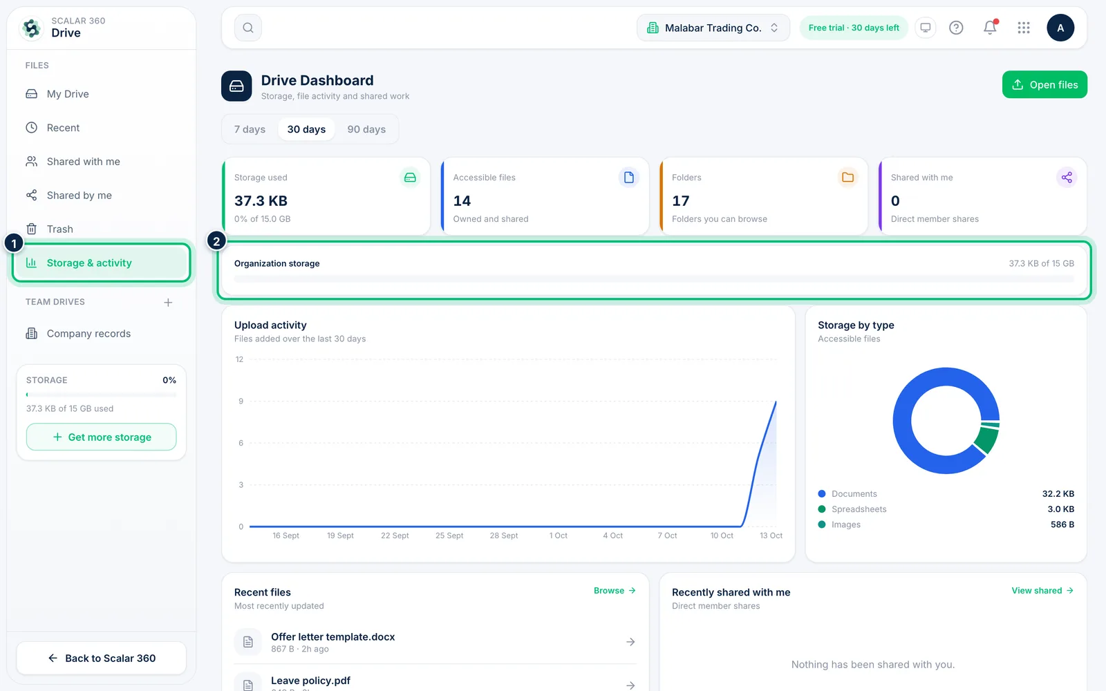Open the apps grid launcher icon
The height and width of the screenshot is (691, 1106).
[x=1024, y=28]
